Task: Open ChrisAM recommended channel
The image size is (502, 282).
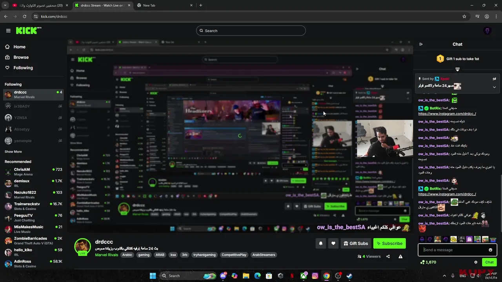Action: point(33,172)
